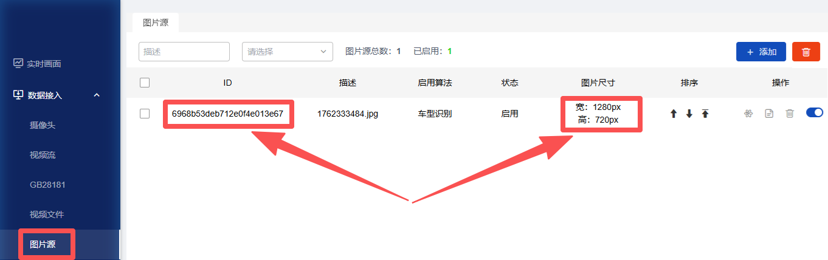Image resolution: width=828 pixels, height=260 pixels.
Task: Focus the 描述 search input
Action: 184,52
